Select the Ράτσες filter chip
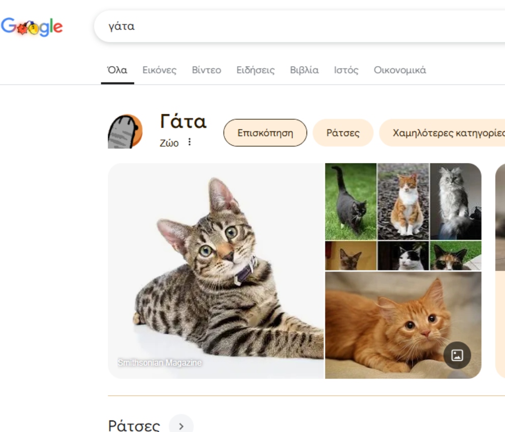This screenshot has width=505, height=432. [343, 133]
